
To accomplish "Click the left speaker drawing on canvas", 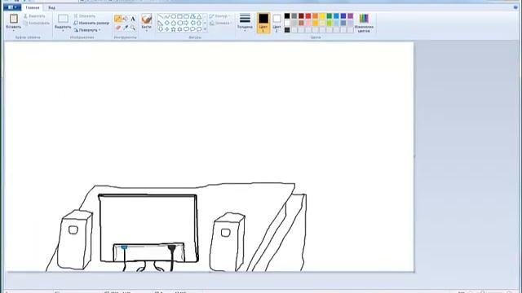I will pos(75,240).
